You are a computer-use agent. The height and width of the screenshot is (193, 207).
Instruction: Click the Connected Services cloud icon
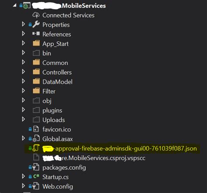(x=36, y=15)
